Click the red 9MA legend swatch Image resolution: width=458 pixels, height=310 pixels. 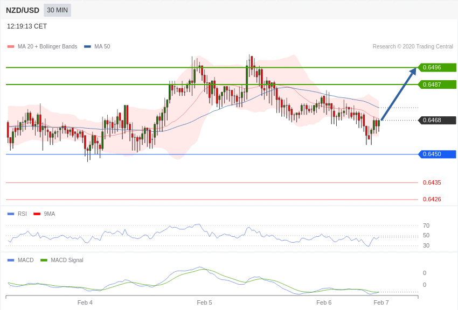(37, 214)
